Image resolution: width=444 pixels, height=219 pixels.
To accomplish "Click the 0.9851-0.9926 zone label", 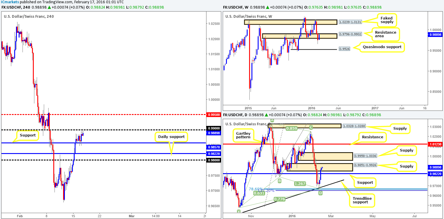I will tap(366, 165).
